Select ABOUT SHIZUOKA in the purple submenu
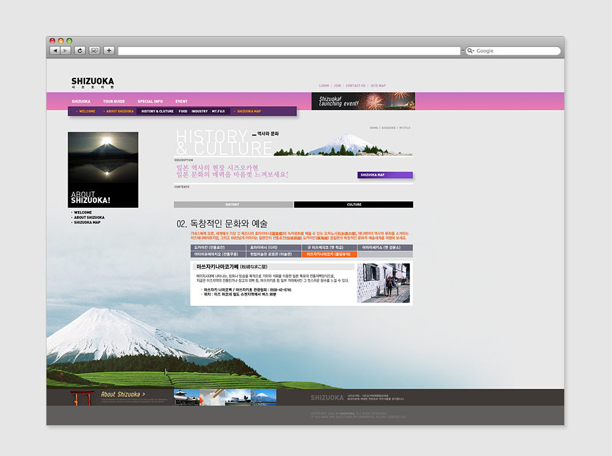 pos(119,111)
